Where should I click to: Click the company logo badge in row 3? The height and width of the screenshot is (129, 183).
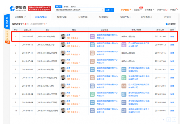coord(92,53)
